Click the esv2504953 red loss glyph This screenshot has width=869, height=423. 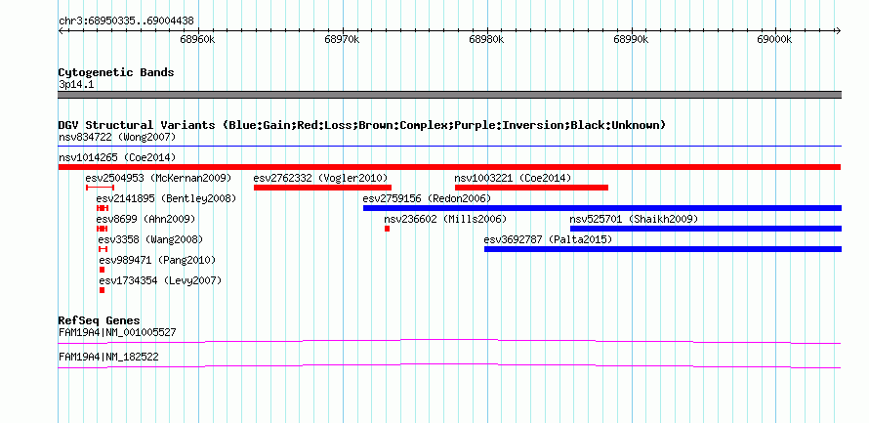coord(100,188)
